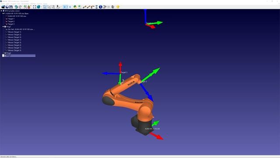
Task: Select the KUKA KR 10 R1100 sixx robot item
Action: pyautogui.click(x=17, y=16)
